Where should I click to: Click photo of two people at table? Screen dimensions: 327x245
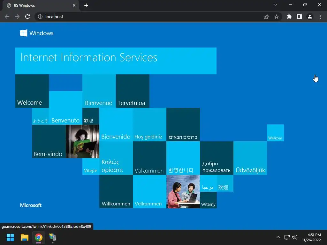[x=183, y=191]
